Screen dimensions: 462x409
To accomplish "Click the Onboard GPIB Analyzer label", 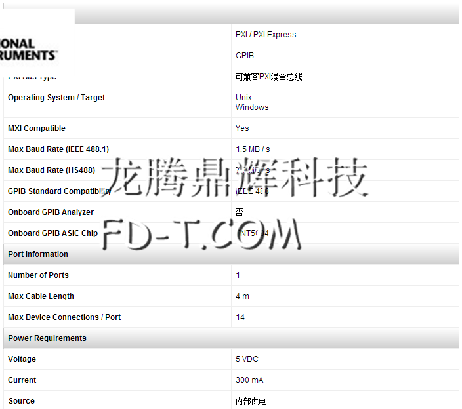I will [x=51, y=212].
